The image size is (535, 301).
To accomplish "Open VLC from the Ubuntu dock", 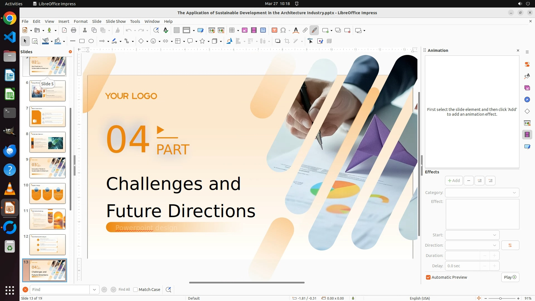I will coord(10,189).
